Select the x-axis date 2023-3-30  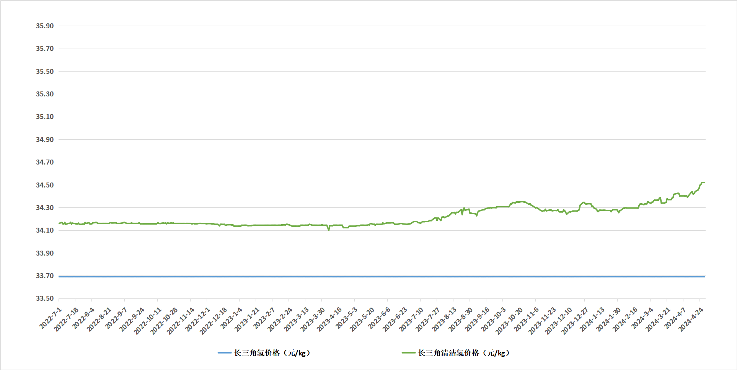[x=313, y=319]
